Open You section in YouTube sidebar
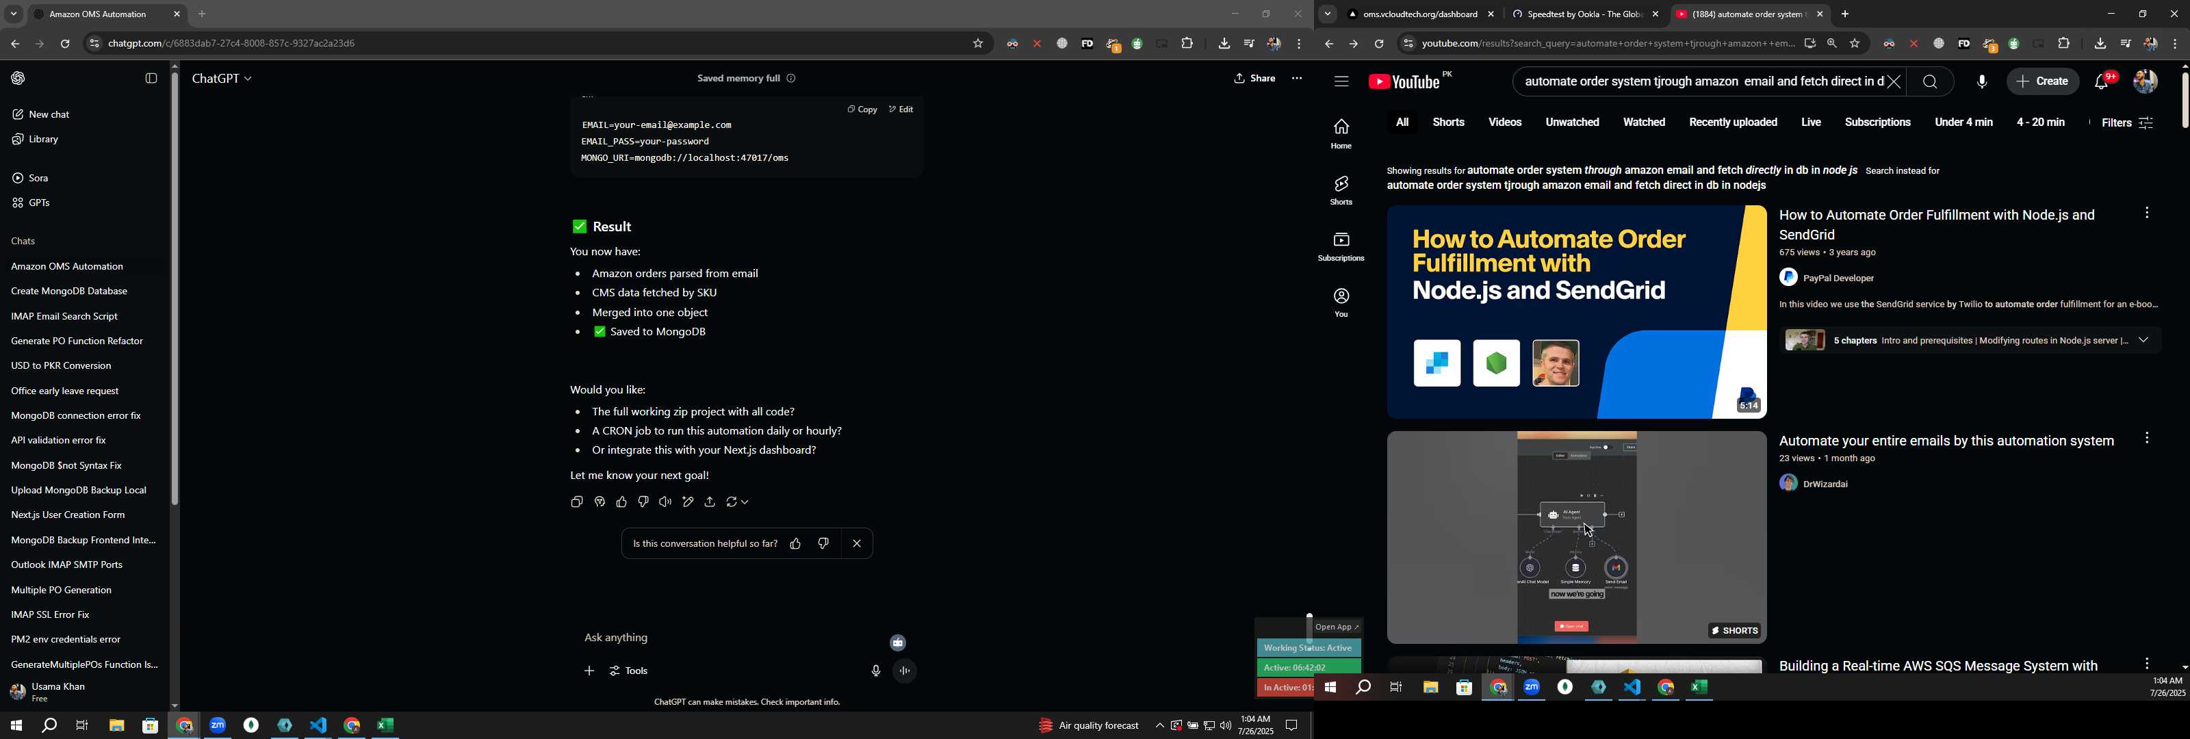The height and width of the screenshot is (739, 2190). coord(1341,302)
